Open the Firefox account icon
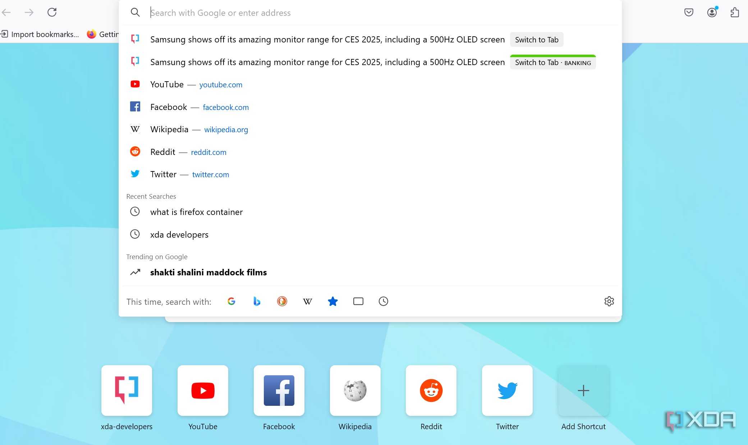The image size is (748, 445). tap(712, 12)
